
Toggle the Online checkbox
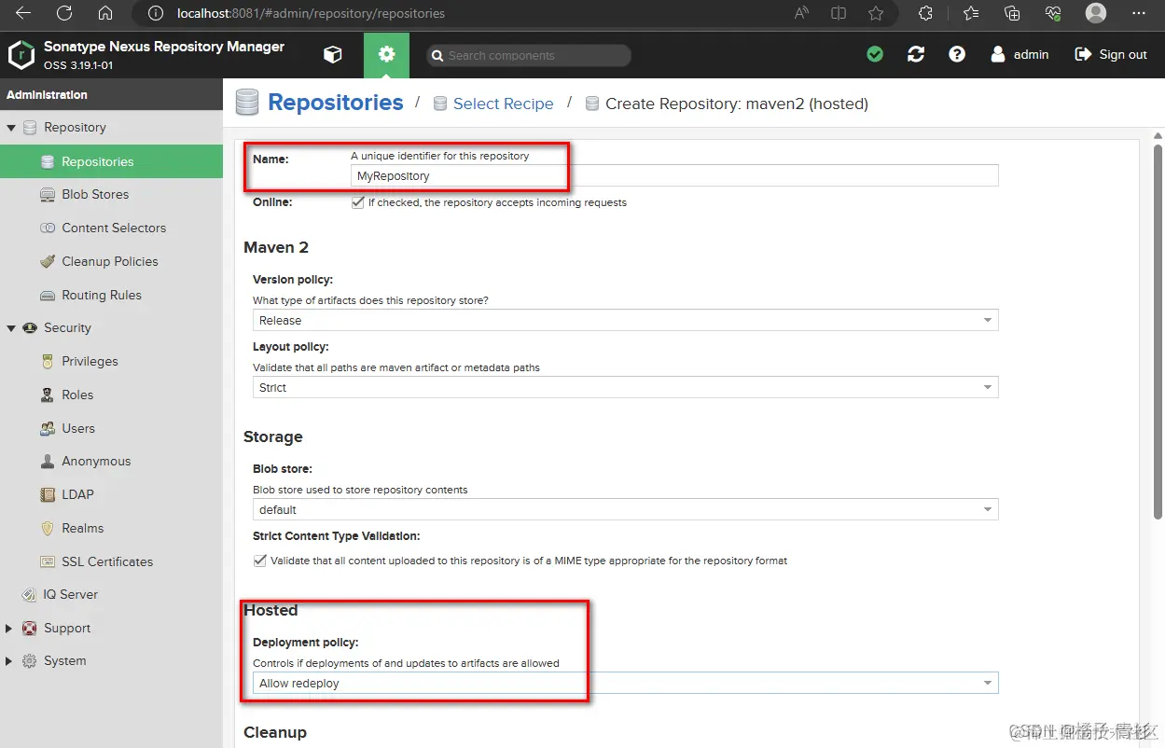(x=357, y=202)
